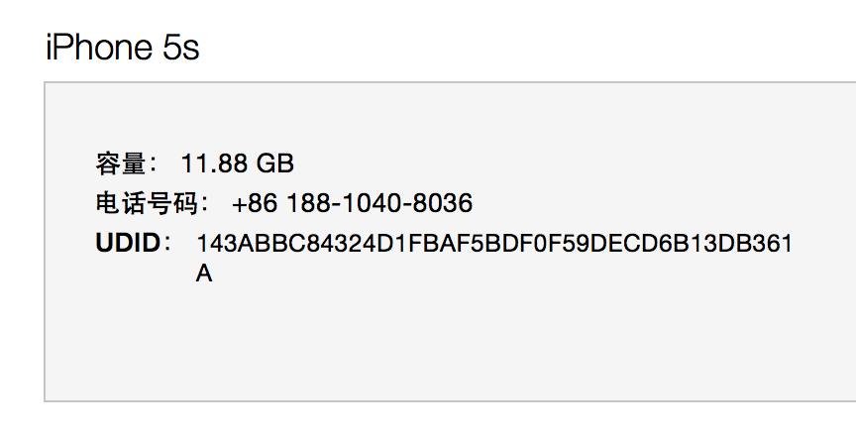Click the "8036" ending of the phone number

tap(442, 204)
